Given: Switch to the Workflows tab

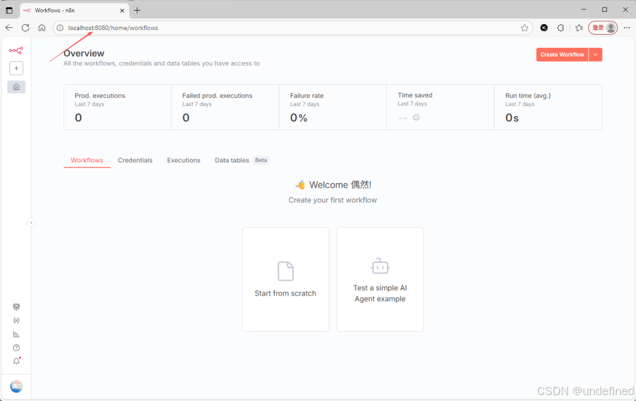Looking at the screenshot, I should pyautogui.click(x=87, y=160).
